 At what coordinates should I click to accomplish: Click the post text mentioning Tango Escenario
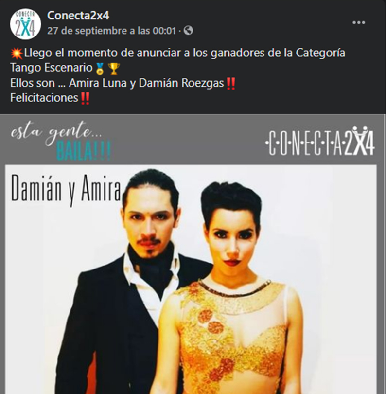tap(177, 60)
